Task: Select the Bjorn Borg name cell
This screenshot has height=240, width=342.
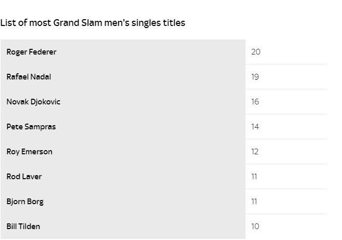Action: [123, 202]
